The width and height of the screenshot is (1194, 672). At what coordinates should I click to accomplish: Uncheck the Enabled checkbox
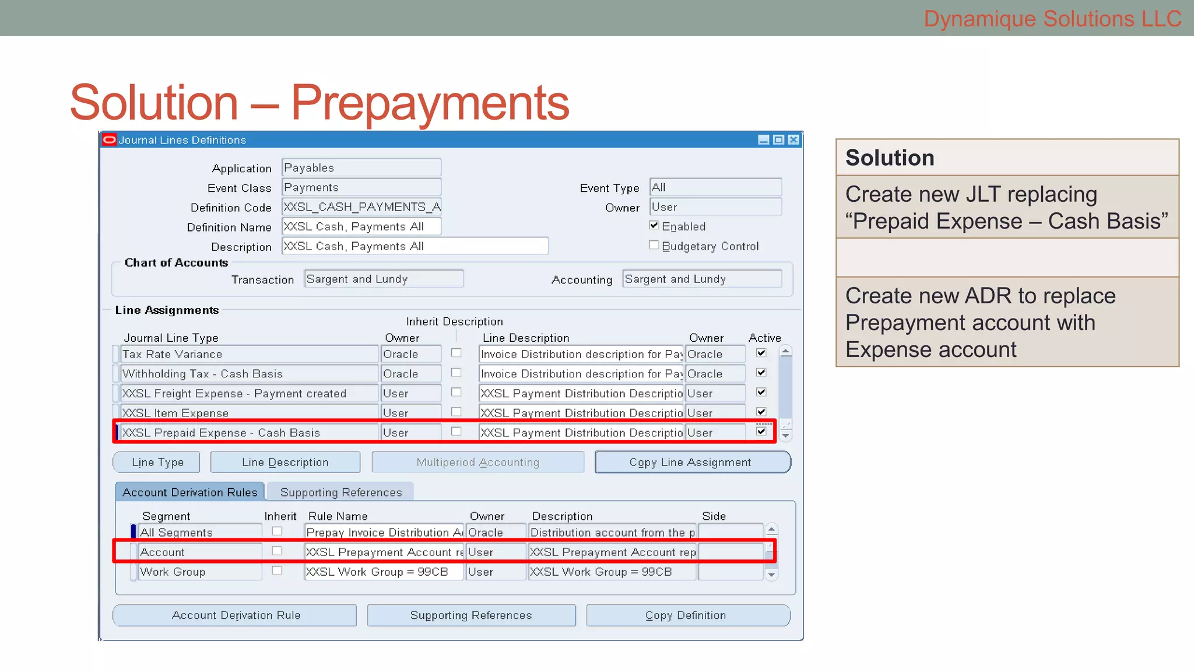coord(654,226)
